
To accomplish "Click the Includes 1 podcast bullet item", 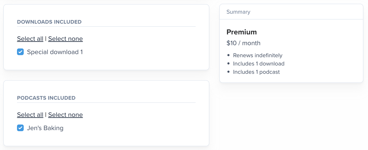I will point(256,72).
